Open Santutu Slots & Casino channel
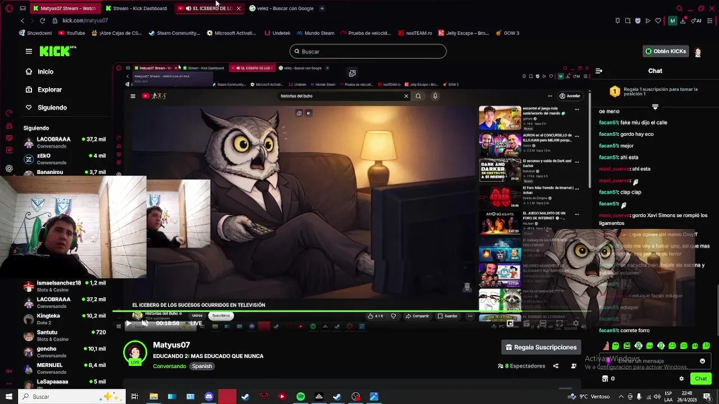The image size is (719, 404). [65, 336]
